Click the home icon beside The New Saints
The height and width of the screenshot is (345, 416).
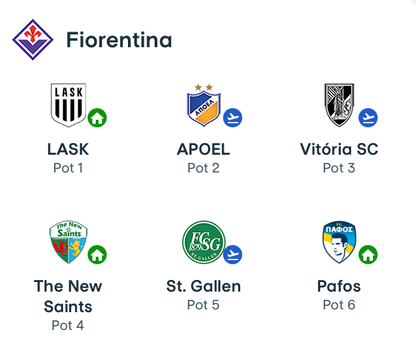[97, 255]
